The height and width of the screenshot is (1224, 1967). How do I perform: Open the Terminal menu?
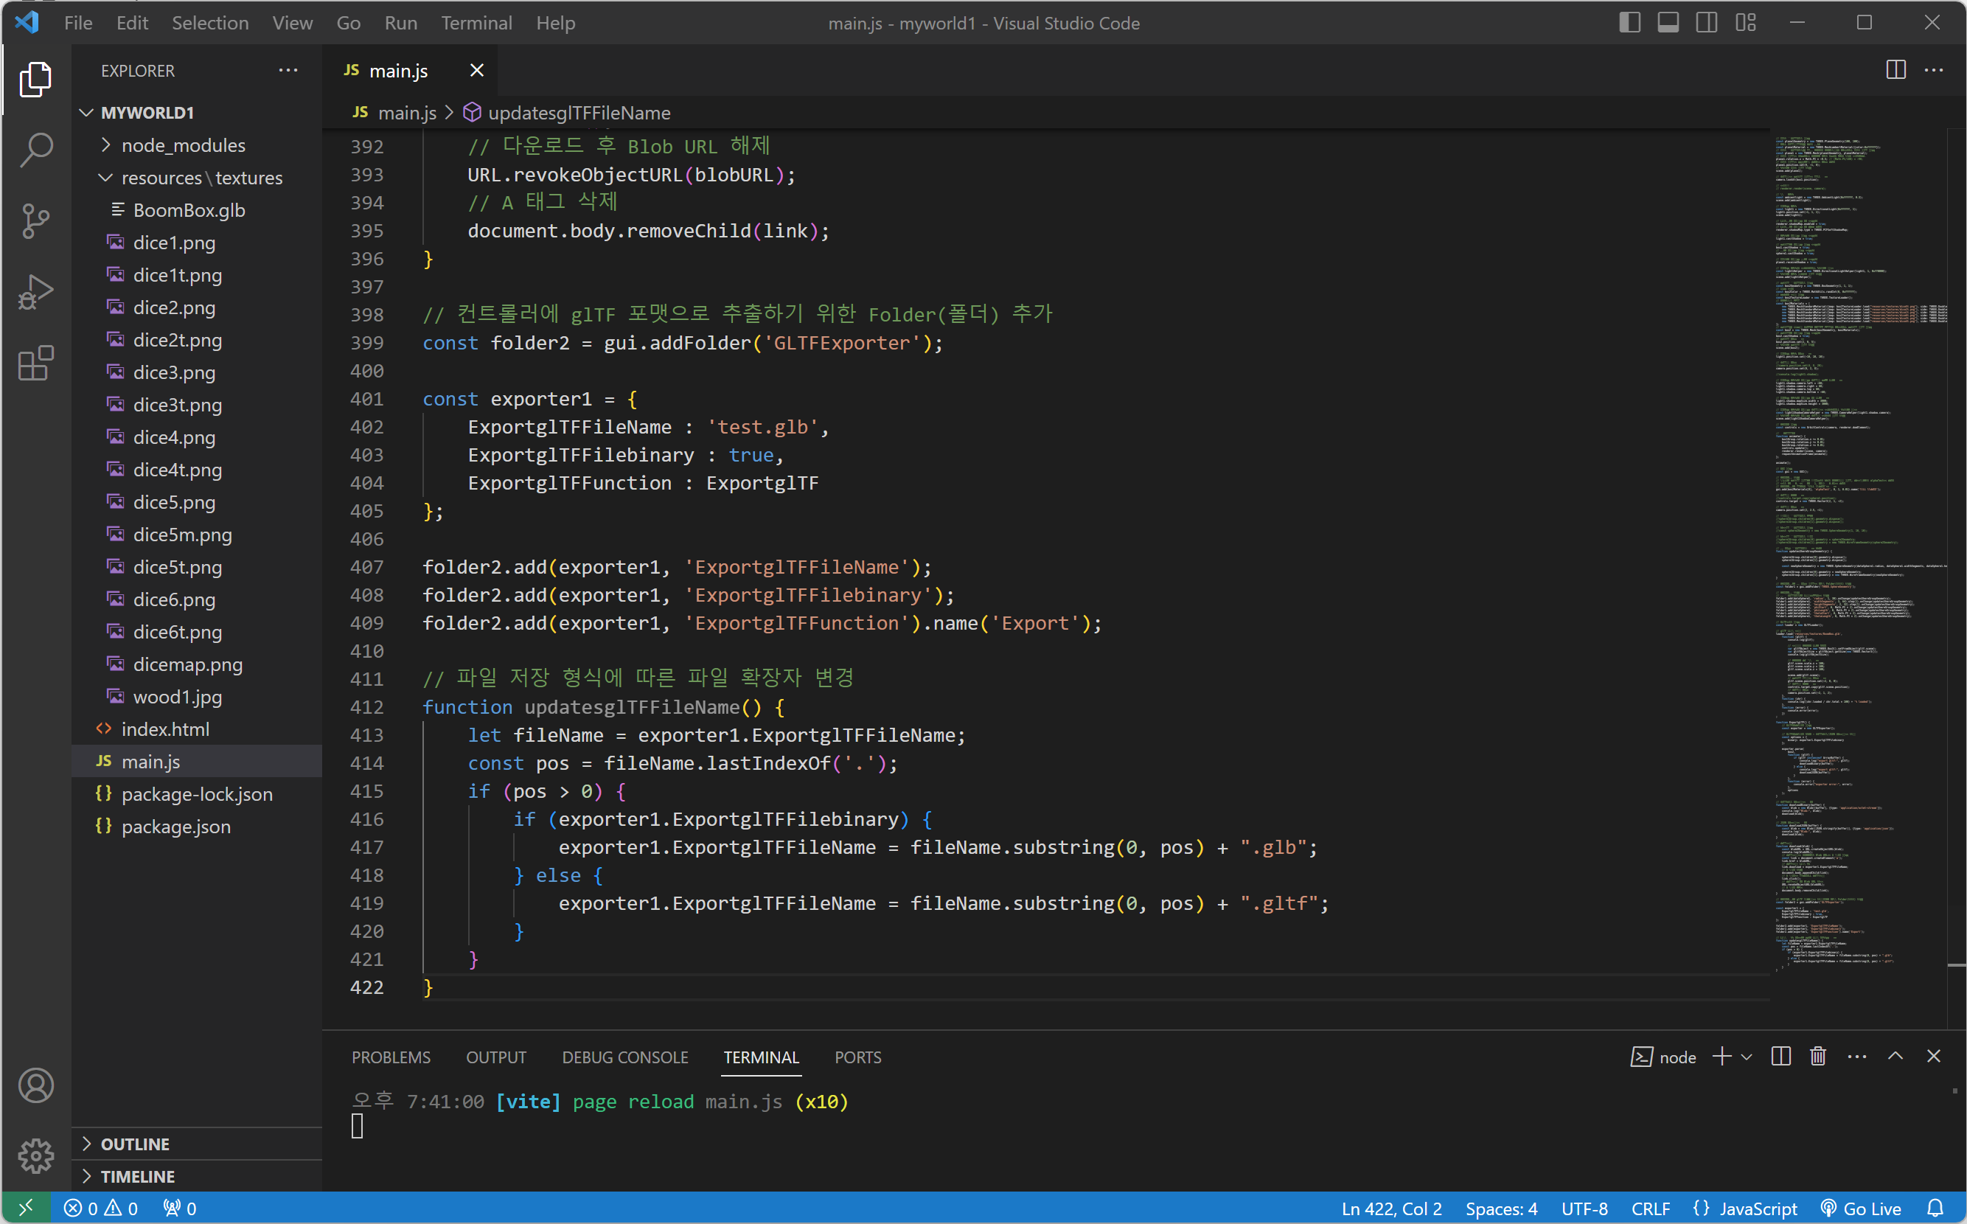click(x=476, y=23)
